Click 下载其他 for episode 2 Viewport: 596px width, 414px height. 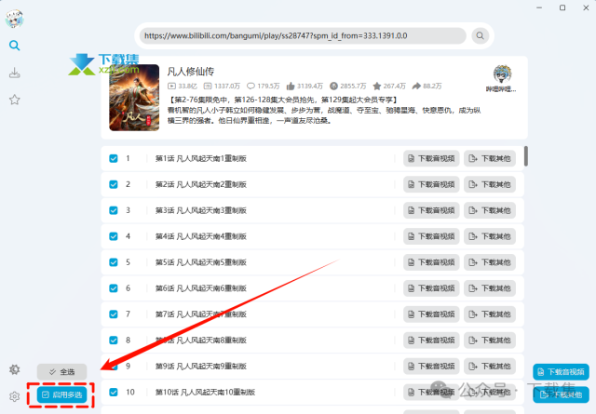pyautogui.click(x=490, y=184)
